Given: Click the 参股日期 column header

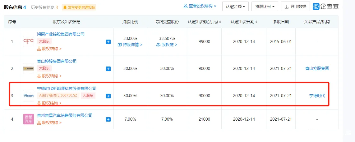Looking at the screenshot, I should [x=281, y=22].
